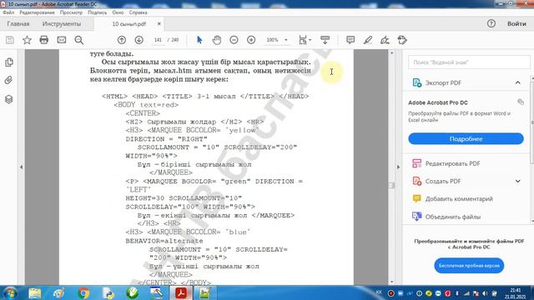This screenshot has width=534, height=300.
Task: Open the Подпись menu
Action: pos(97,12)
